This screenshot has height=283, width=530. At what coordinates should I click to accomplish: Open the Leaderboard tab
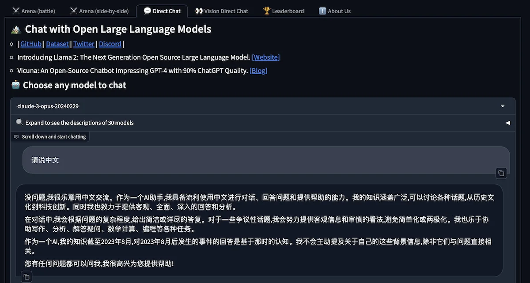pos(284,11)
